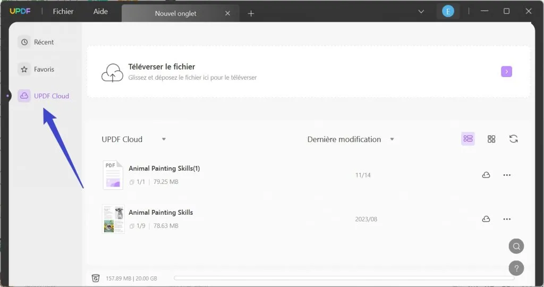The height and width of the screenshot is (287, 544).
Task: Open the Dernière modification sort dropdown
Action: pos(392,139)
